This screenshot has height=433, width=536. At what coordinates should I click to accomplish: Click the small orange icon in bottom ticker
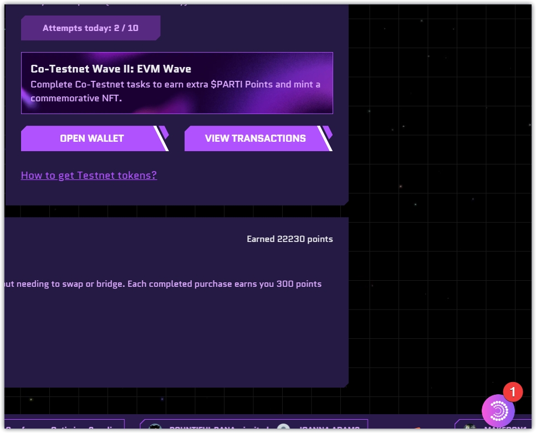417,428
